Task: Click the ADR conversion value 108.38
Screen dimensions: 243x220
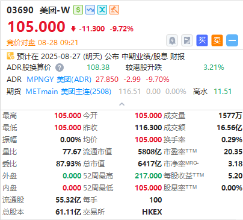Action: pyautogui.click(x=98, y=68)
